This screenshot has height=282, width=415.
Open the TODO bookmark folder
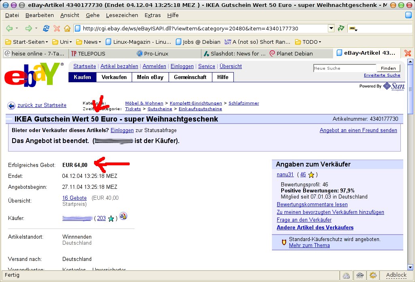click(x=308, y=42)
